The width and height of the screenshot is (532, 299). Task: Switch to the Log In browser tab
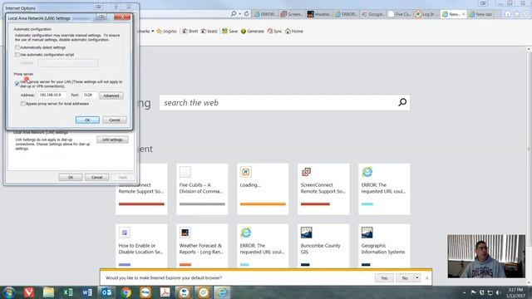[x=426, y=14]
